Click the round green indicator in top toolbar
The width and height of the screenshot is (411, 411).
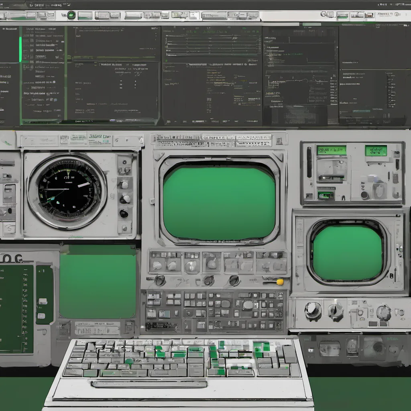point(71,15)
